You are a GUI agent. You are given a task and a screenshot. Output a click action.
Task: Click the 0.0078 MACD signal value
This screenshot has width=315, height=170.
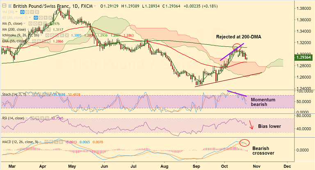98,142
